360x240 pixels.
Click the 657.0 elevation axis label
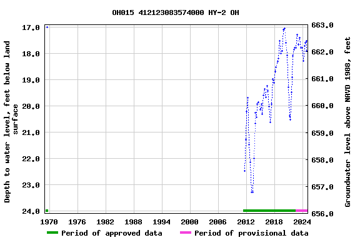[322, 187]
